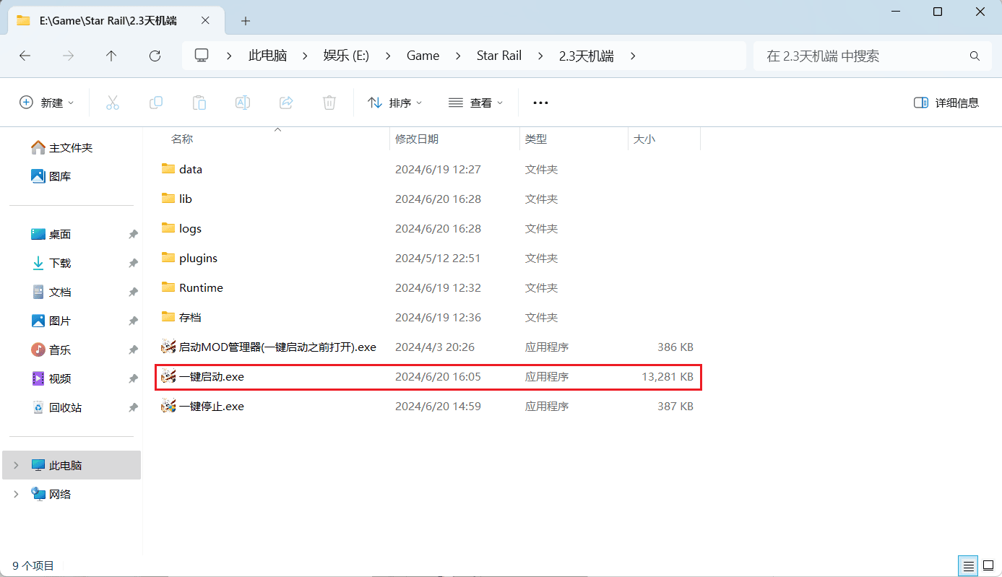
Task: Open the 排序 sort dropdown
Action: (x=394, y=103)
